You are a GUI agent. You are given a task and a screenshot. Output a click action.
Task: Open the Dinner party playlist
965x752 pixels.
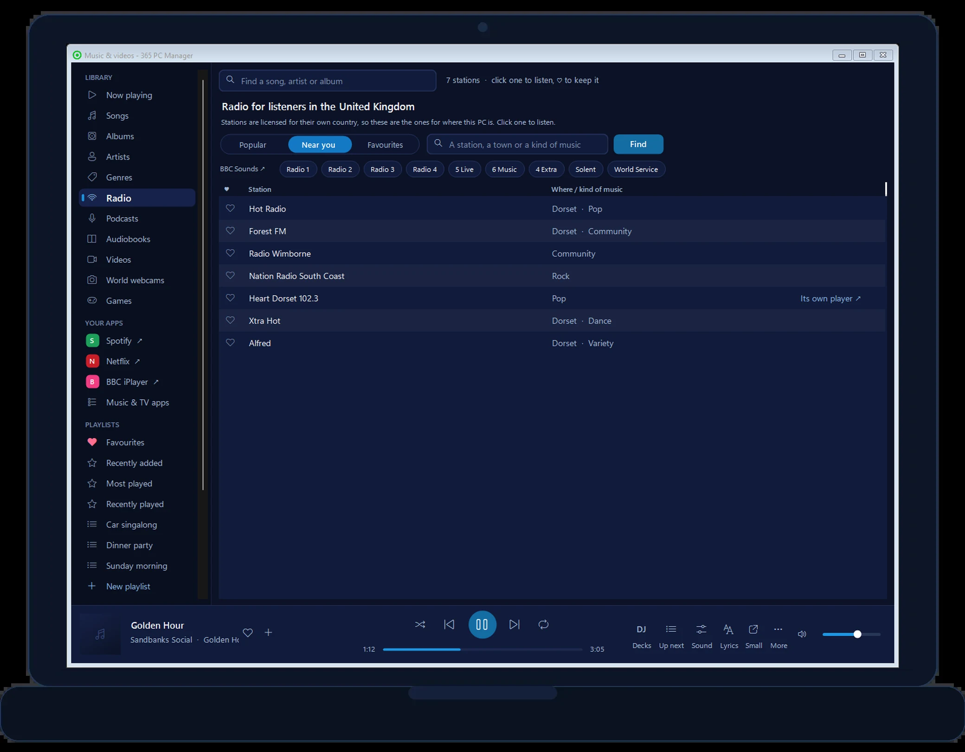137,545
